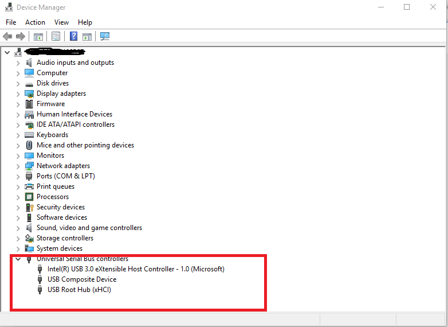The height and width of the screenshot is (327, 448).
Task: Click Show/Hide Console Tree toolbar icon
Action: pos(38,37)
